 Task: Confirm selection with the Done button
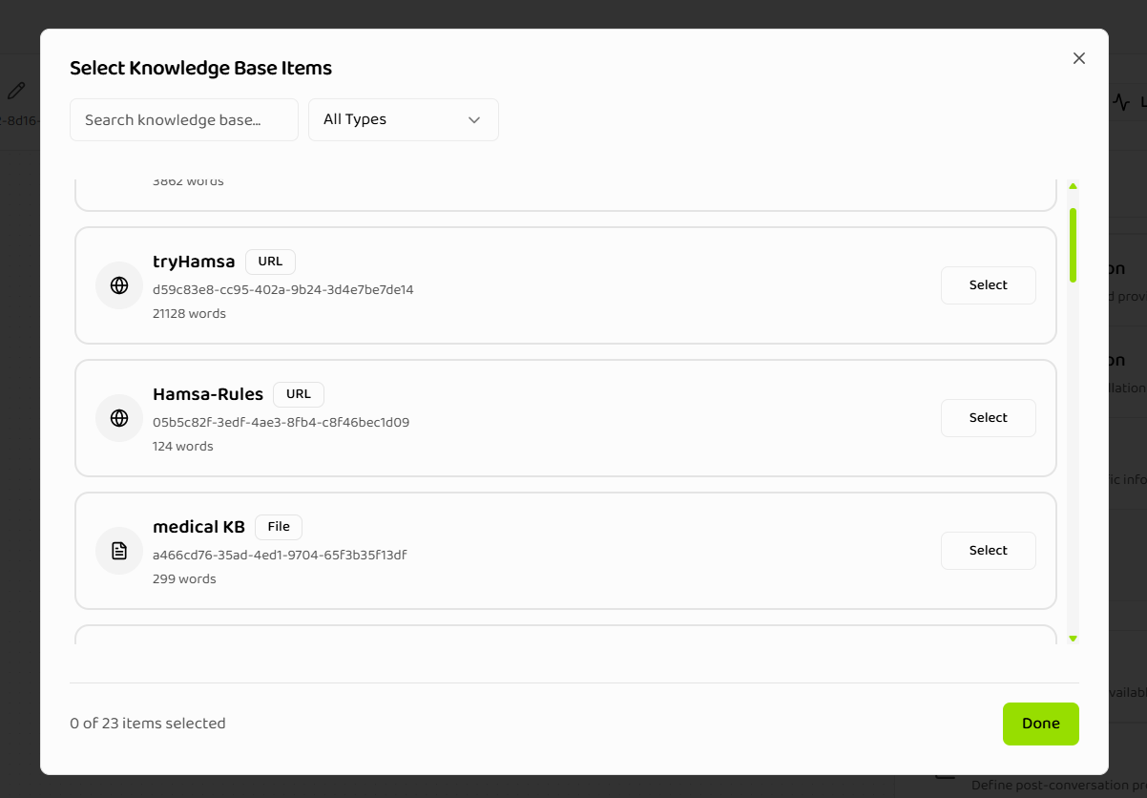pyautogui.click(x=1040, y=724)
